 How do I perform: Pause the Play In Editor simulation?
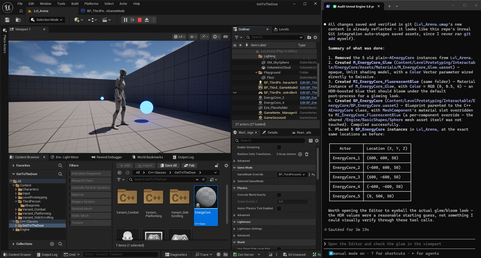tap(125, 20)
